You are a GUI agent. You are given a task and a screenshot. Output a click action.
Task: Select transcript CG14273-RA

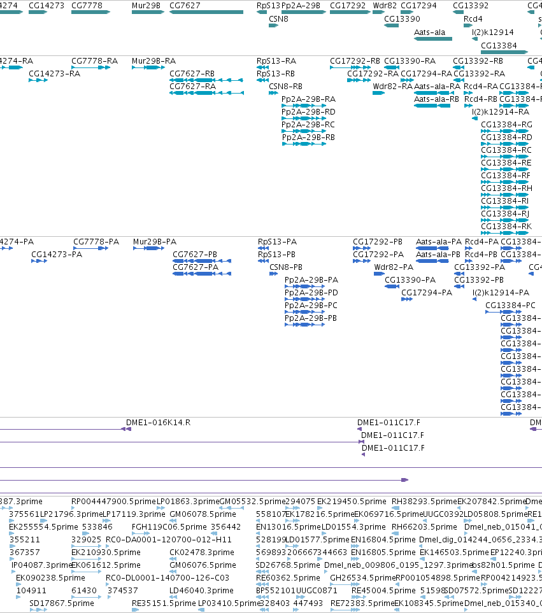(54, 73)
